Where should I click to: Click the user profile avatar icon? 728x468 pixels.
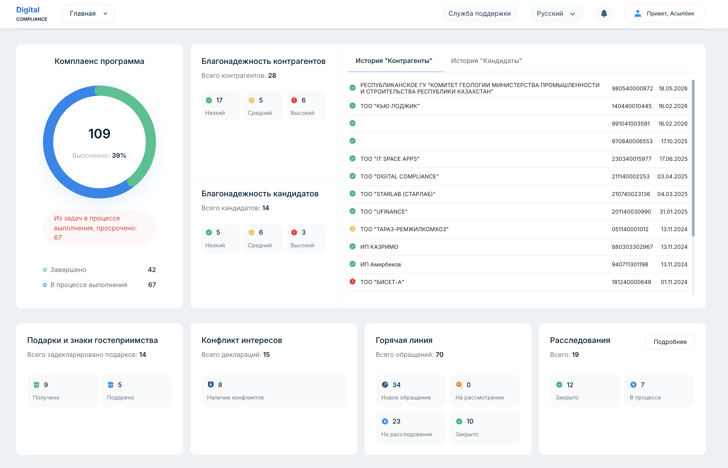click(637, 14)
